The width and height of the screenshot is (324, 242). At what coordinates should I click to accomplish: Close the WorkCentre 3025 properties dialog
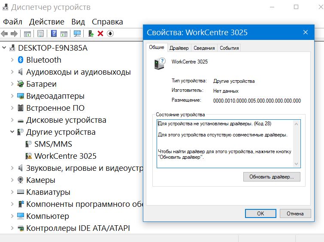coord(306,32)
